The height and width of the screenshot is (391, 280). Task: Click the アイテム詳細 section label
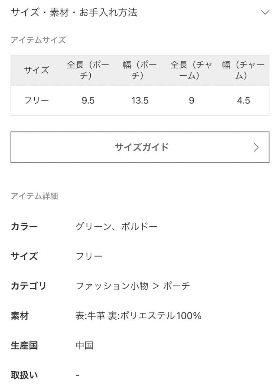[34, 196]
